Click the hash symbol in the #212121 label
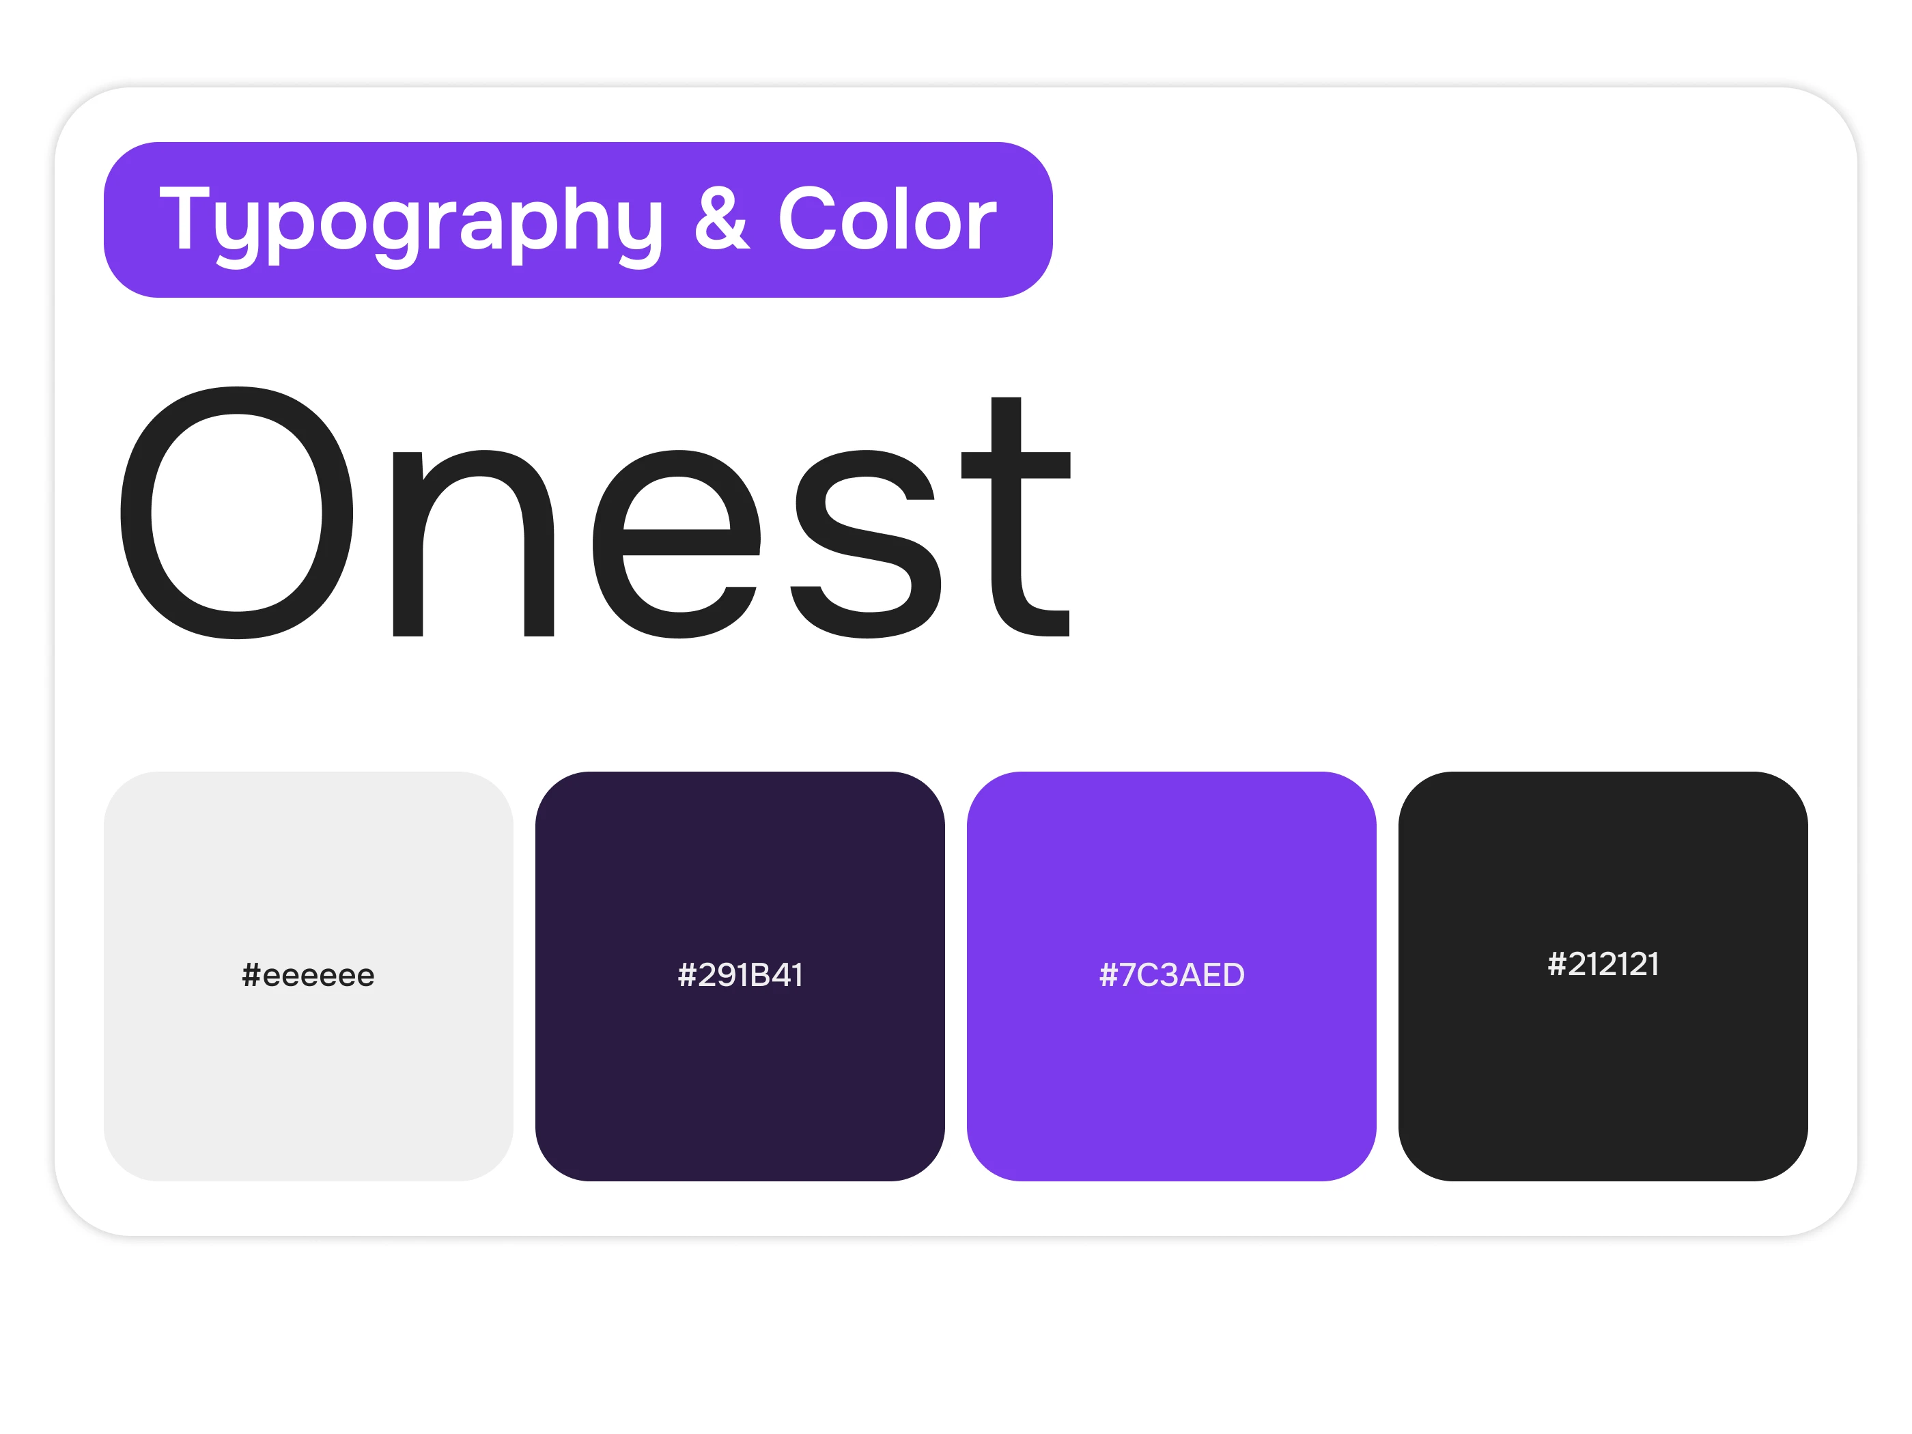 tap(1556, 964)
